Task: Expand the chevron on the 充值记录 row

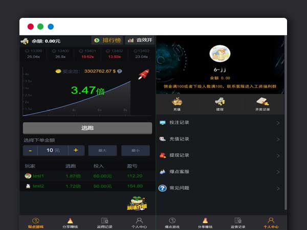Action: 278,140
